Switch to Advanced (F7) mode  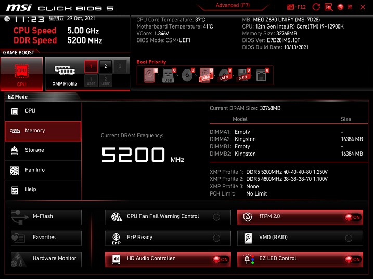(x=233, y=5)
